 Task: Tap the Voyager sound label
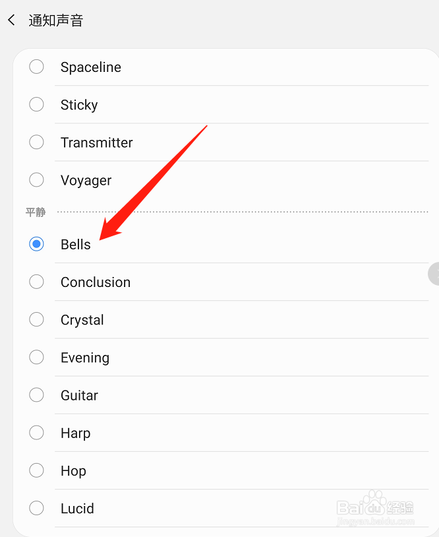pyautogui.click(x=86, y=180)
